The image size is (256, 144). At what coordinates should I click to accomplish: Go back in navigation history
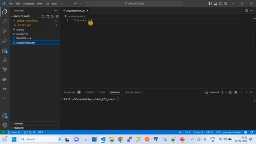click(76, 4)
